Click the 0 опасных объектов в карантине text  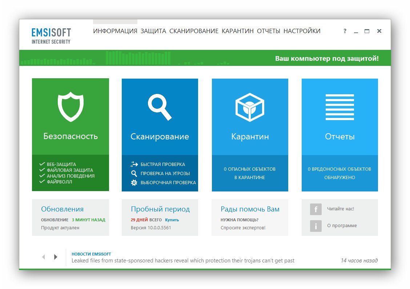(x=250, y=173)
